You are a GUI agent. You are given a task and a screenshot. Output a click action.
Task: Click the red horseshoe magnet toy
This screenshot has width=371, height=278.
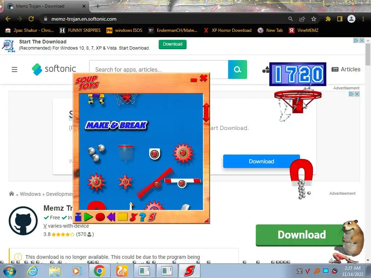point(301,172)
